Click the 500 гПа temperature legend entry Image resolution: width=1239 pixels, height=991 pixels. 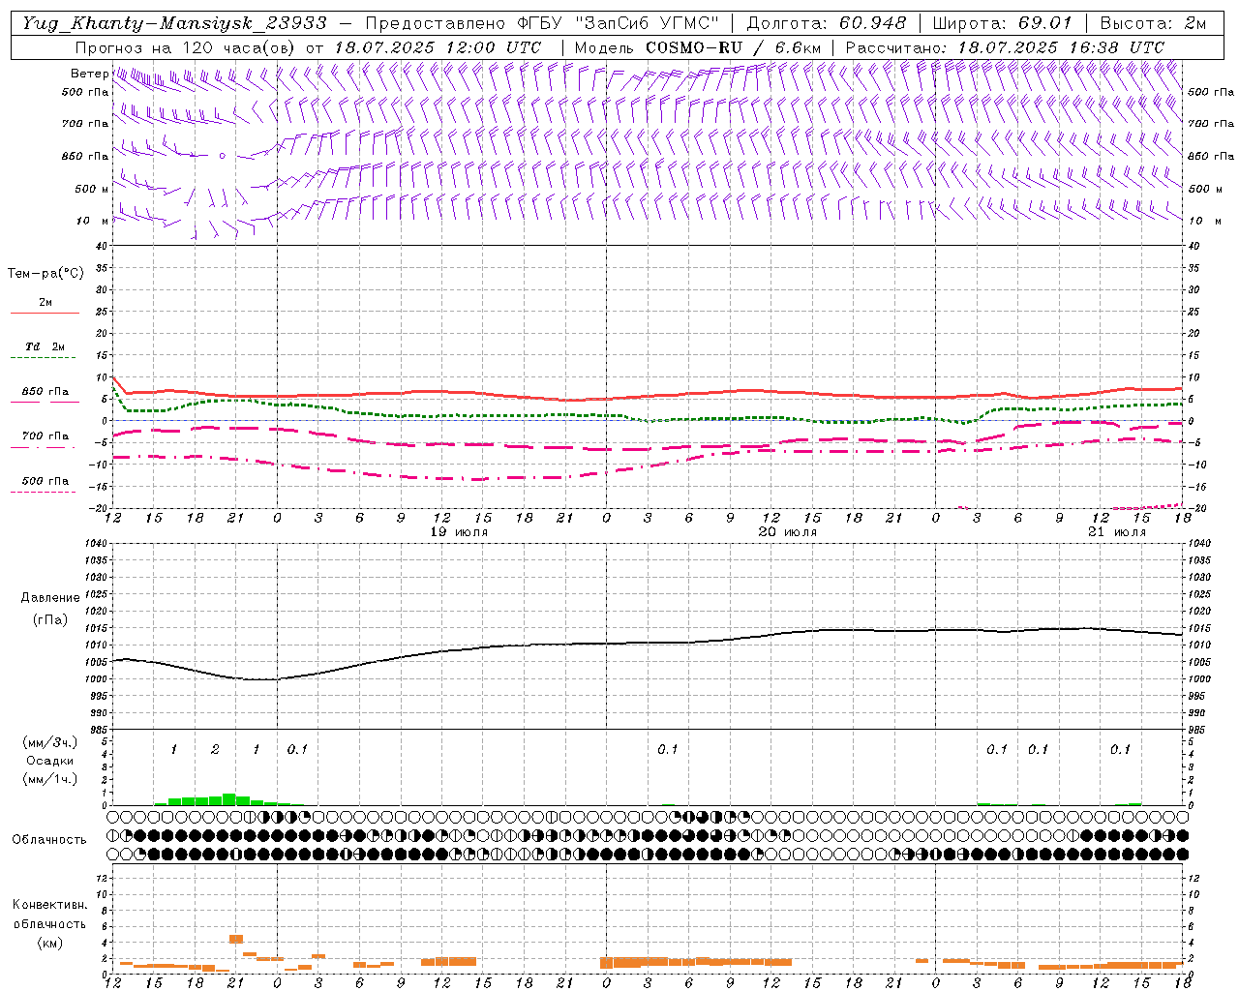(45, 481)
